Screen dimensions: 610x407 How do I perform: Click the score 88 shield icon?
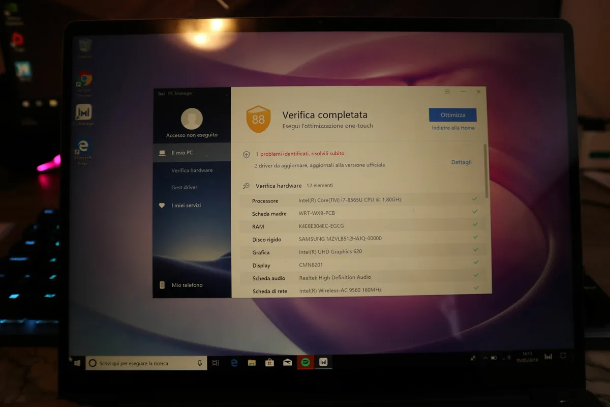(x=258, y=119)
